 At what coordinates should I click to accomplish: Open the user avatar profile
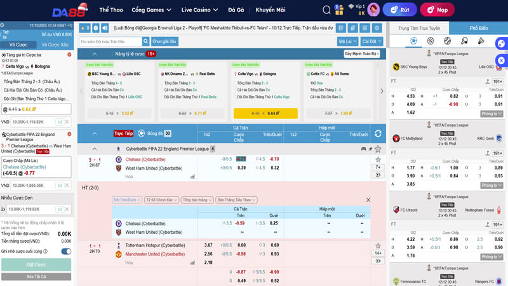tap(373, 10)
